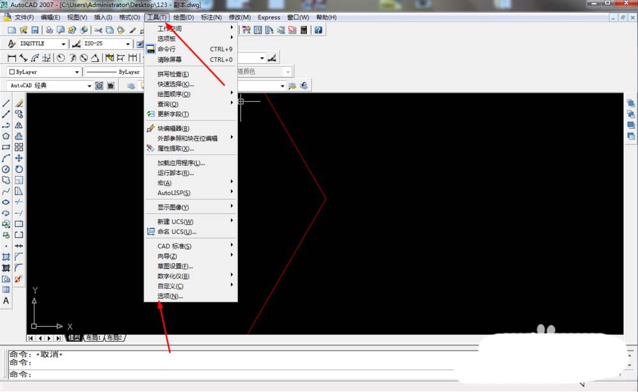638x392 pixels.
Task: Select the Array tool
Action: click(19, 147)
